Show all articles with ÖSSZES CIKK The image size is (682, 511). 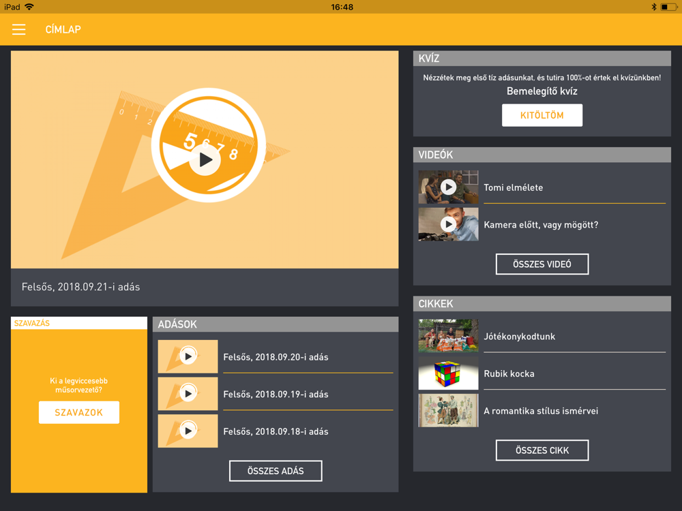(x=542, y=450)
